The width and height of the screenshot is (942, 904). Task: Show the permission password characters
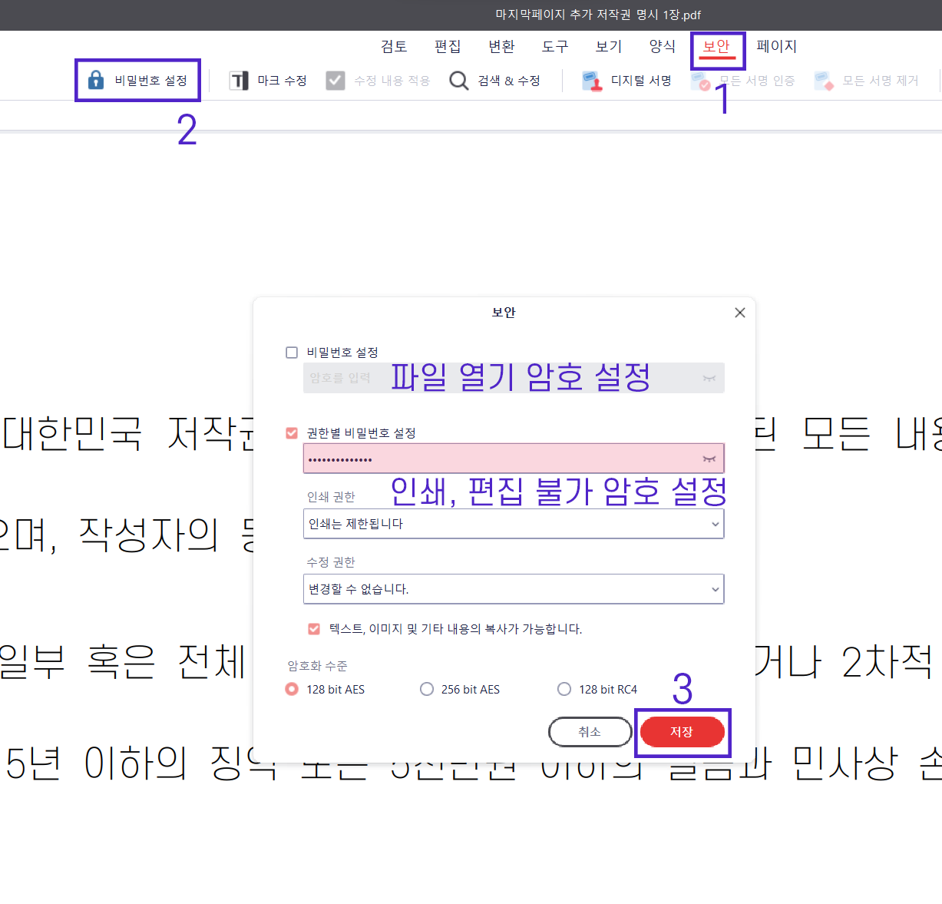[709, 459]
